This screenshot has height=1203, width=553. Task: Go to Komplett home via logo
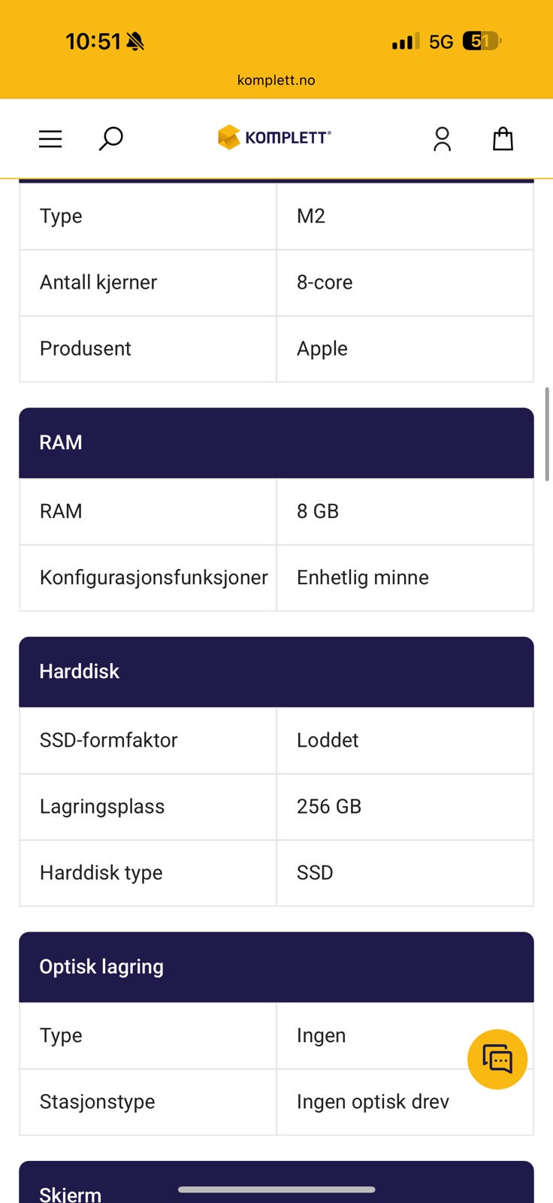[x=274, y=138]
